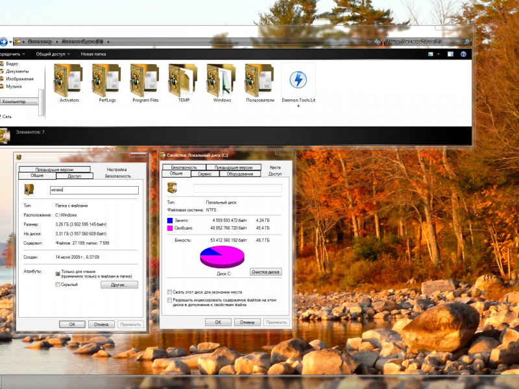
Task: Open the Безопасность tab in winsxs properties
Action: point(118,176)
